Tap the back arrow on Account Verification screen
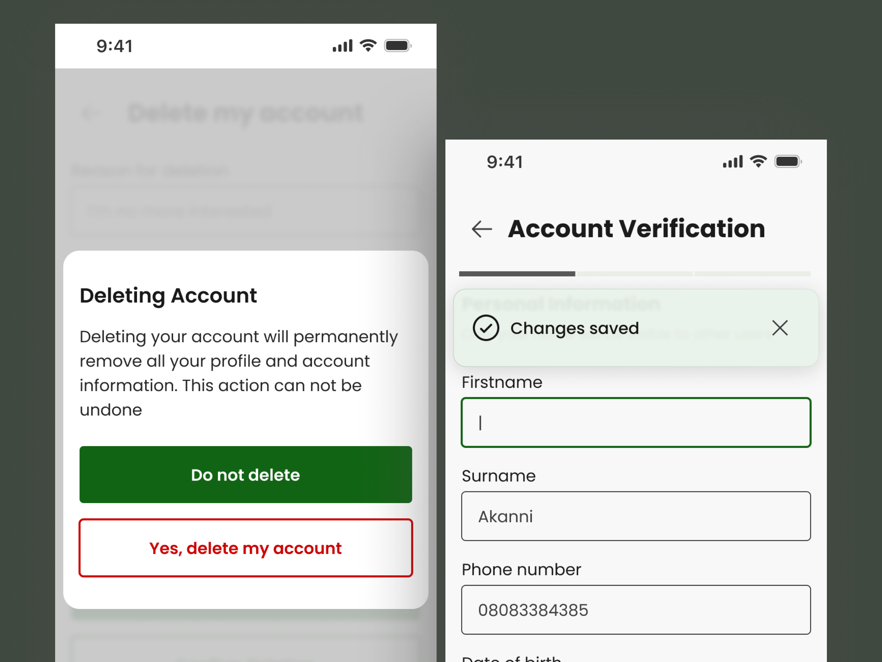This screenshot has width=882, height=662. (x=482, y=229)
